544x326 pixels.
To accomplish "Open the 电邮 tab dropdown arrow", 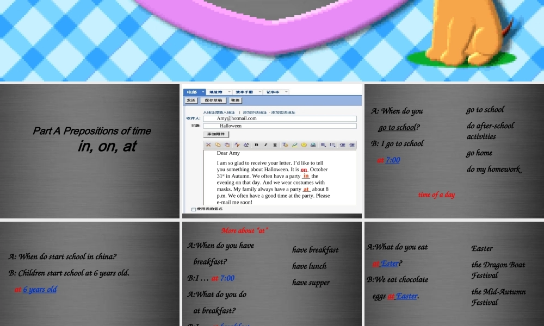I will click(202, 92).
